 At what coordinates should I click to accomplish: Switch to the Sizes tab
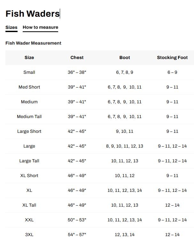[12, 27]
